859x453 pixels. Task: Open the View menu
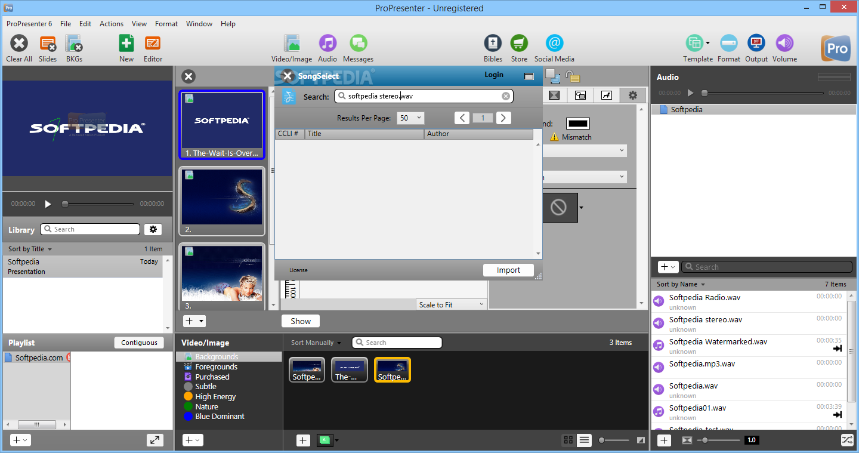pyautogui.click(x=140, y=24)
